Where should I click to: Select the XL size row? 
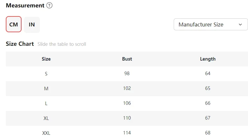coord(46,118)
